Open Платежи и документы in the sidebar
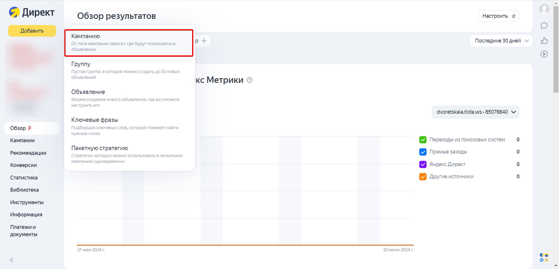 coord(24,231)
